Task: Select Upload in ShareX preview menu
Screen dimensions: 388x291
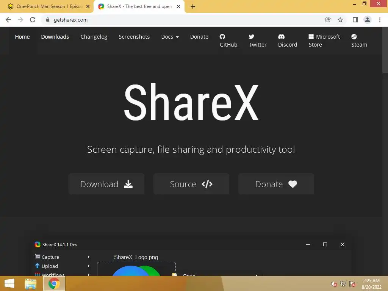Action: pos(50,266)
